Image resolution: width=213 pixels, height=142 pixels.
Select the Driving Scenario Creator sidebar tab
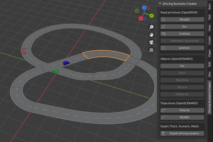click(x=209, y=97)
